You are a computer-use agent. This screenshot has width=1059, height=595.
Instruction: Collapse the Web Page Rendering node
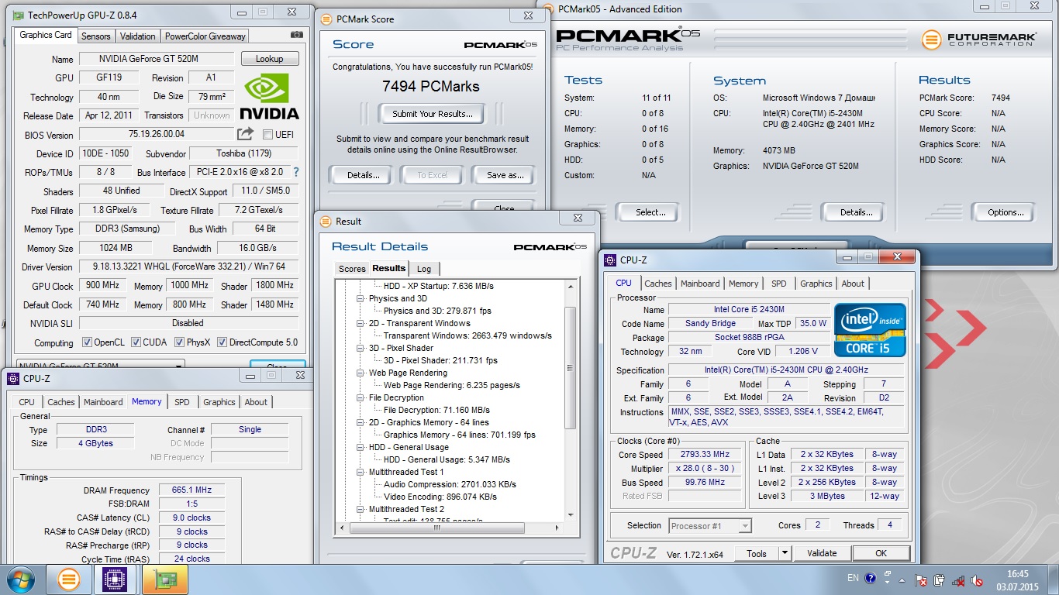(360, 373)
